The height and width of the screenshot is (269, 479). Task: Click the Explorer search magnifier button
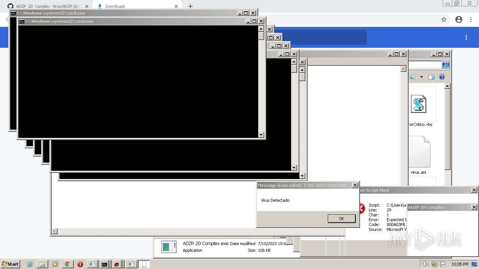446,65
